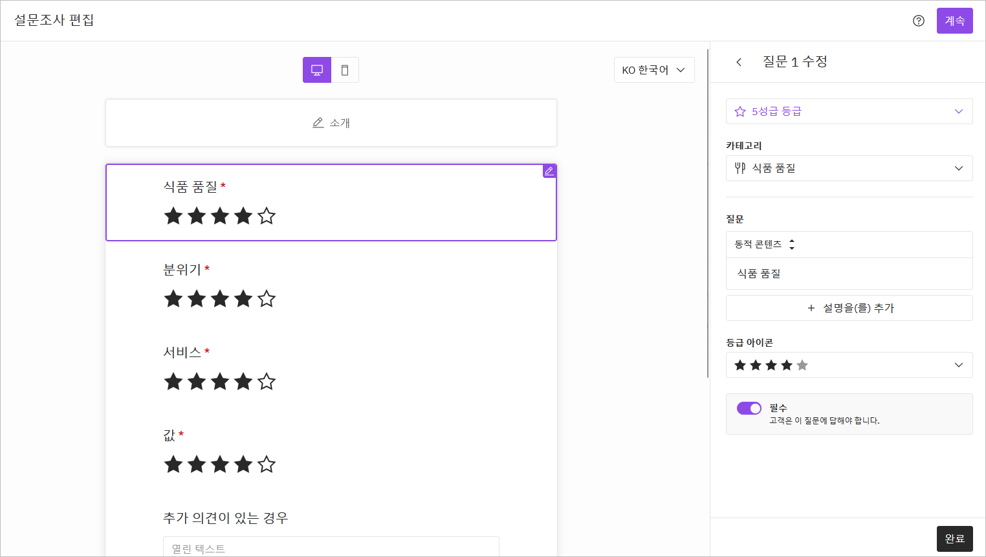Switch to desktop preview mode
Image resolution: width=986 pixels, height=557 pixels.
pyautogui.click(x=317, y=70)
